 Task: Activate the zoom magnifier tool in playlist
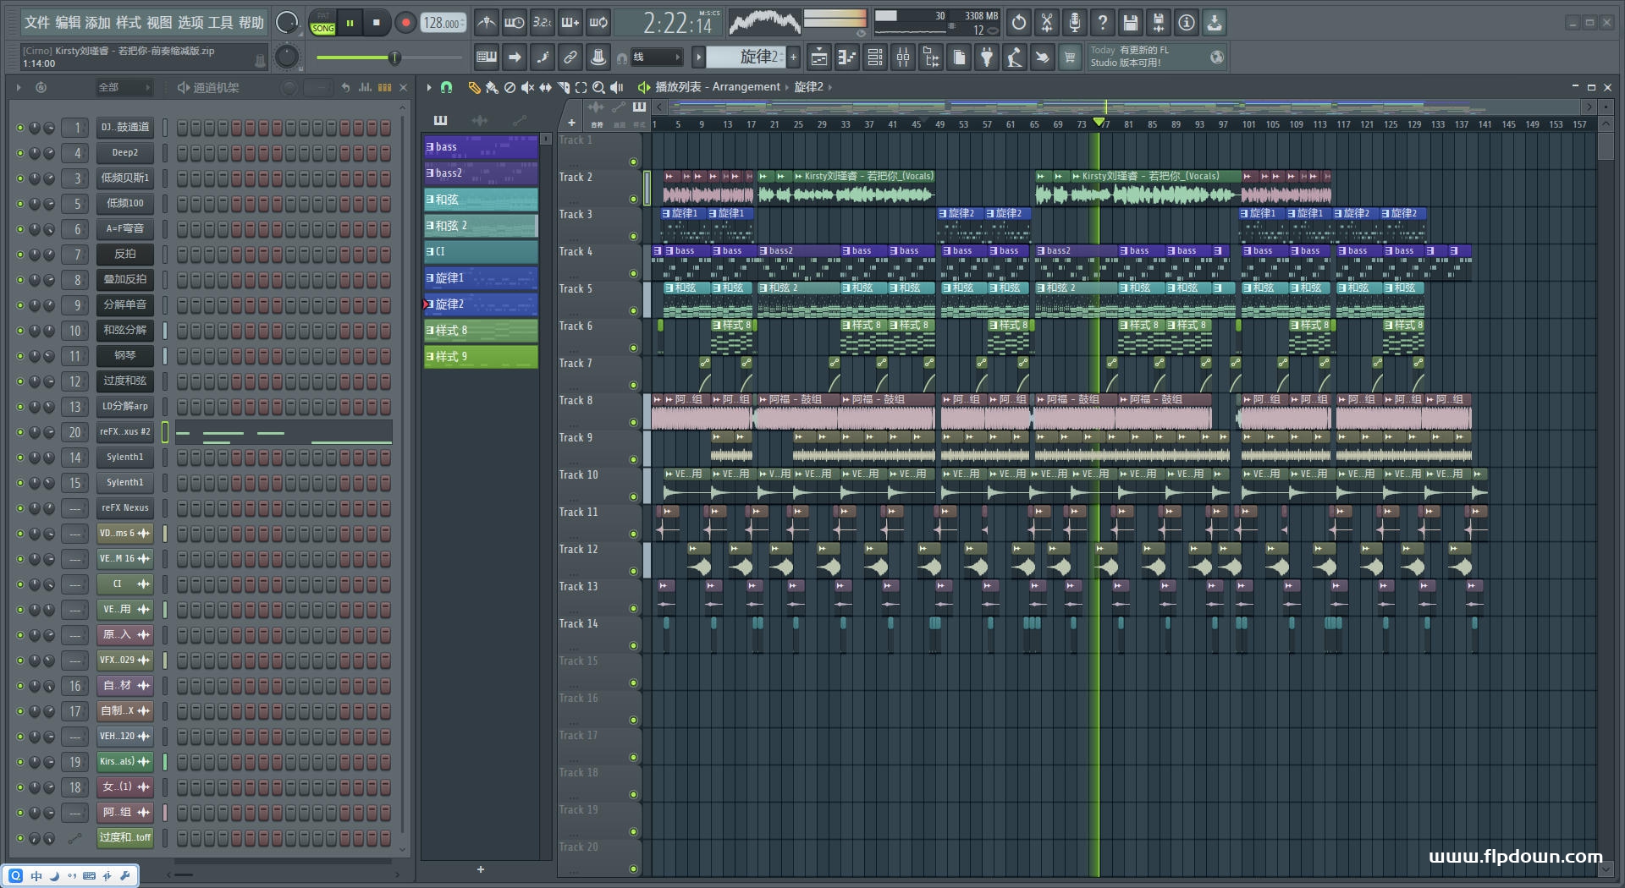(598, 87)
